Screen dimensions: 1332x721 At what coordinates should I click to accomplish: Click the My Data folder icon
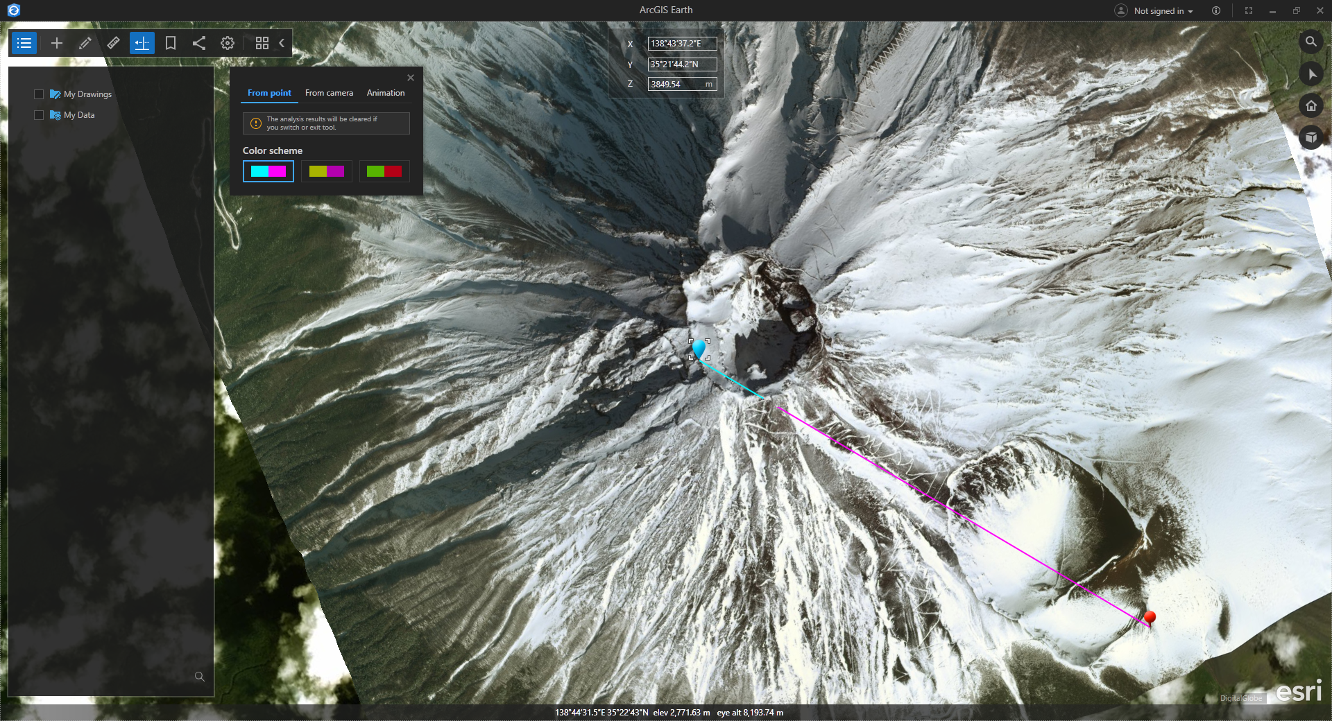(x=55, y=115)
